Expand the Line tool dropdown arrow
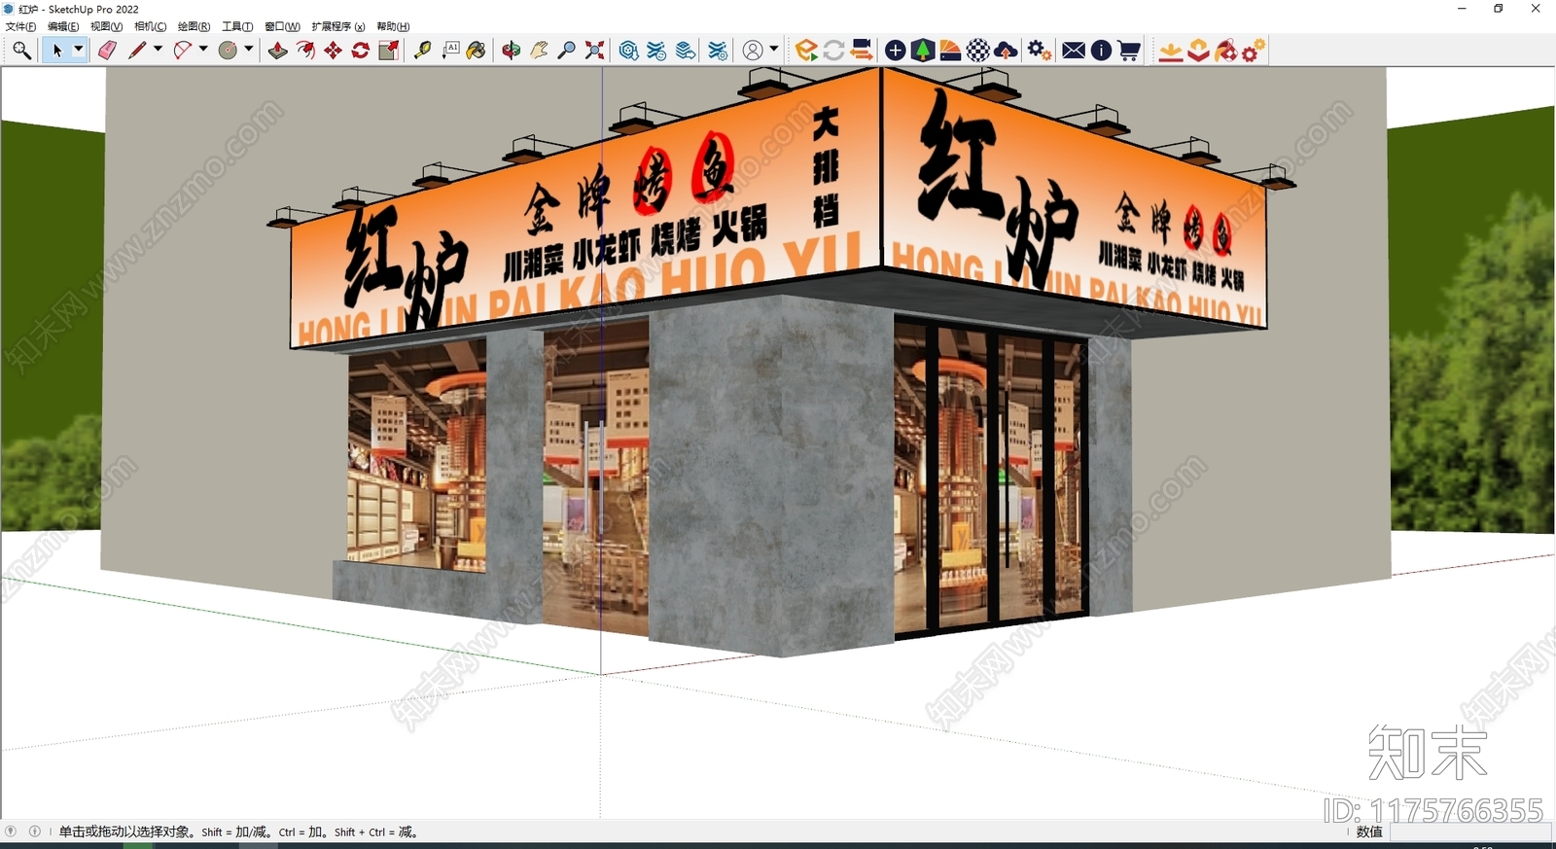The height and width of the screenshot is (849, 1556). pos(158,50)
